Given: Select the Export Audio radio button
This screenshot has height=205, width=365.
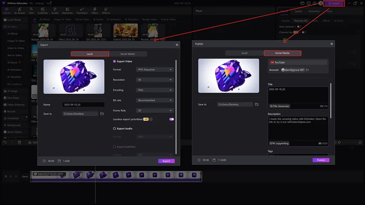Looking at the screenshot, I should 115,128.
